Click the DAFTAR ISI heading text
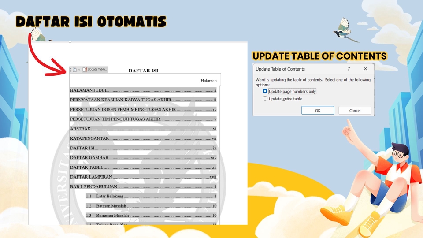 (x=143, y=71)
